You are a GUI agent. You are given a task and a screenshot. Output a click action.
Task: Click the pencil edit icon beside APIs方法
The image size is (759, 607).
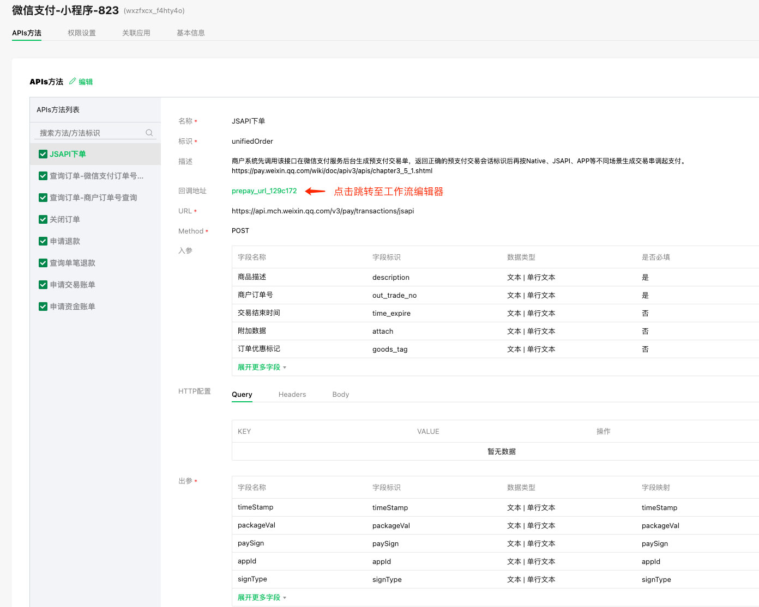72,81
